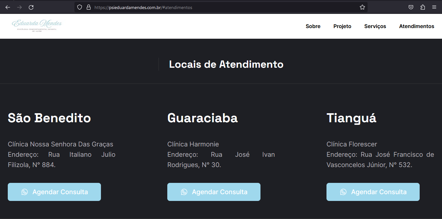Screen dimensions: 442x219
Task: Click the padlock site security icon
Action: click(x=88, y=7)
